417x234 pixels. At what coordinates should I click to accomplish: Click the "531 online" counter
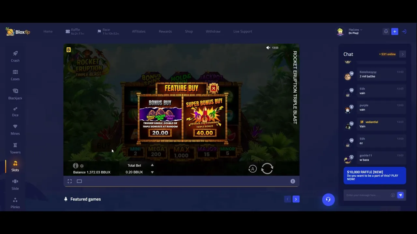[x=387, y=54]
